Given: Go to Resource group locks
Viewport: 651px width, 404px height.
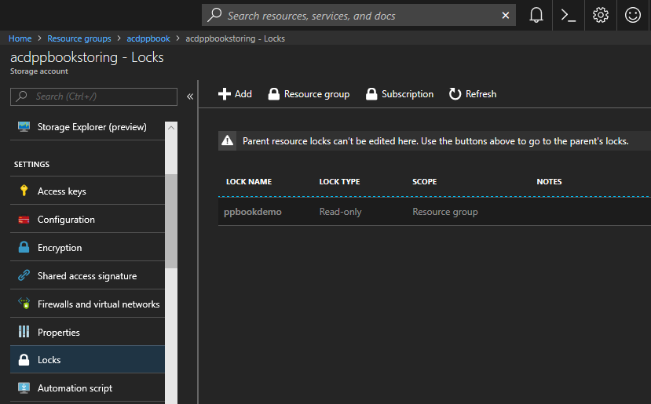Looking at the screenshot, I should (309, 94).
